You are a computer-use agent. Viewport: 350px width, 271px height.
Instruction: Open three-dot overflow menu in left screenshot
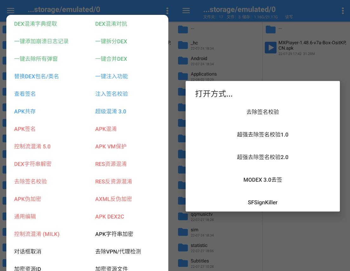point(167,11)
